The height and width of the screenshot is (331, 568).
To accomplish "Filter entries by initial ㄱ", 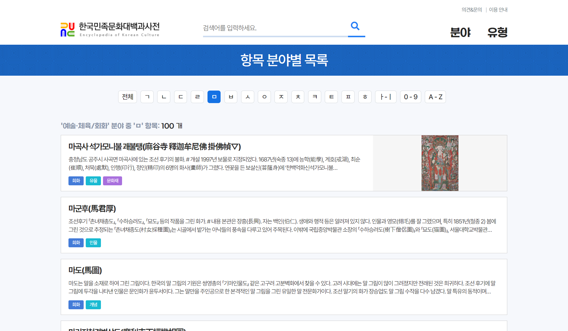I will point(147,97).
